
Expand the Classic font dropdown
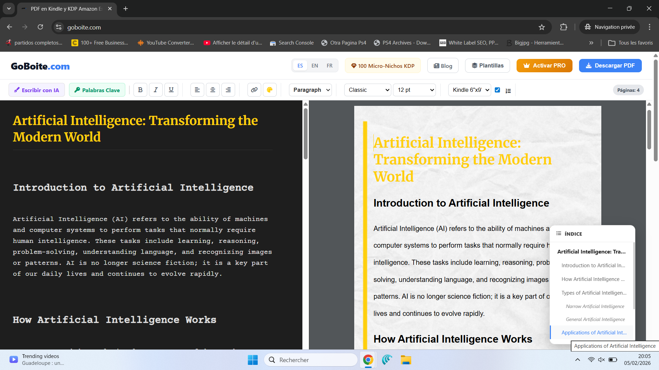367,90
